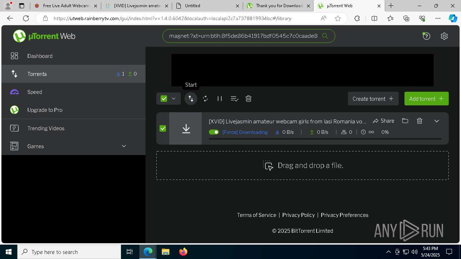
Task: Open browser extensions puzzle icon
Action: (357, 18)
